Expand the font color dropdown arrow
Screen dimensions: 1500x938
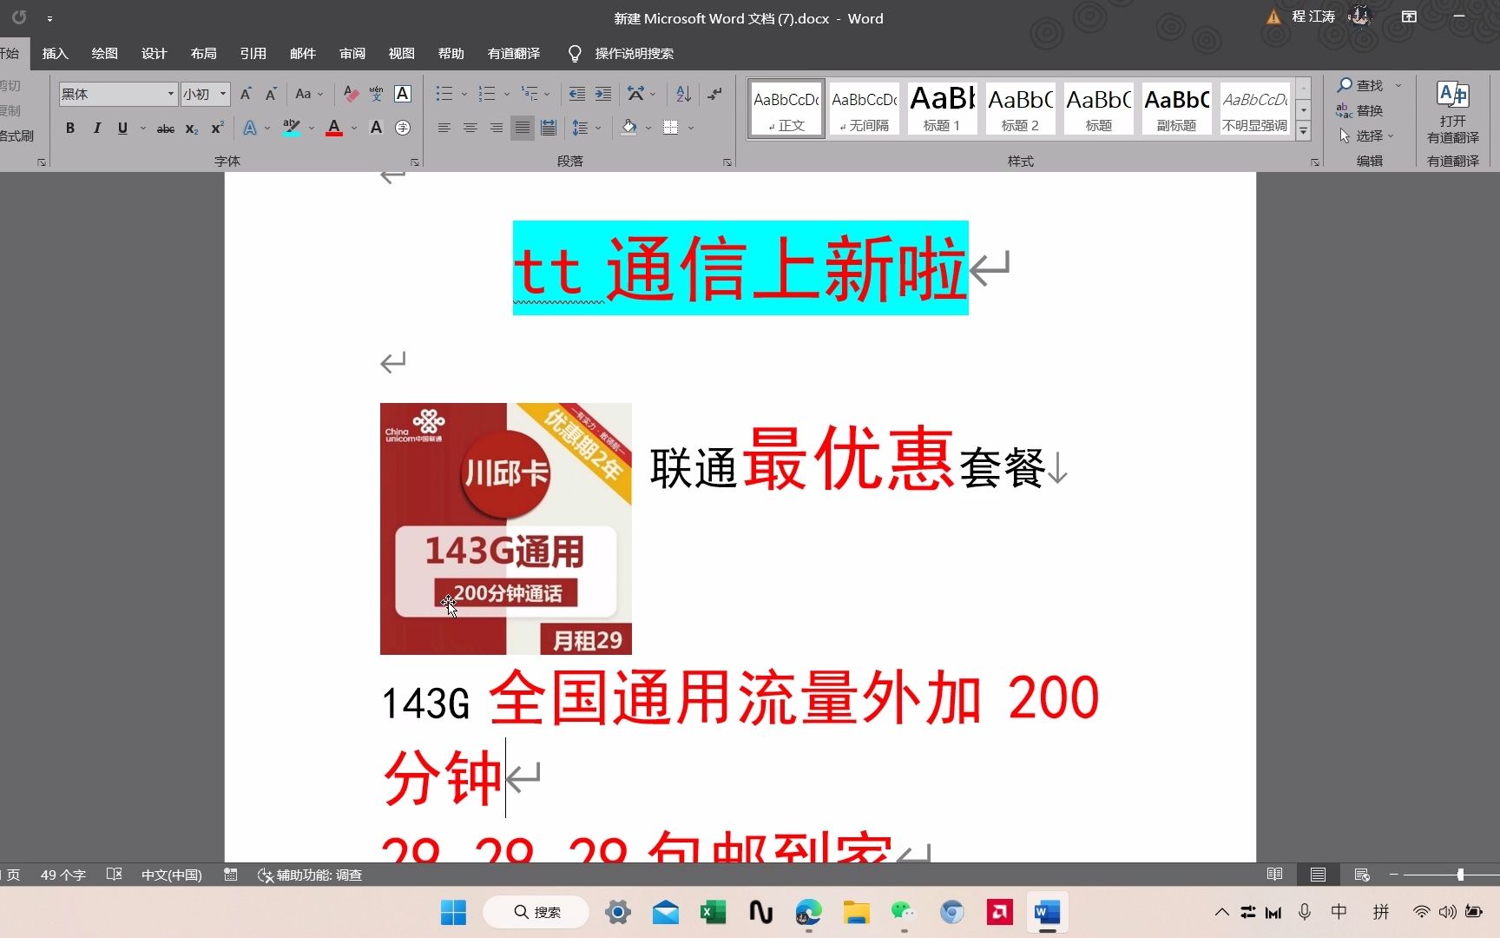tap(354, 128)
